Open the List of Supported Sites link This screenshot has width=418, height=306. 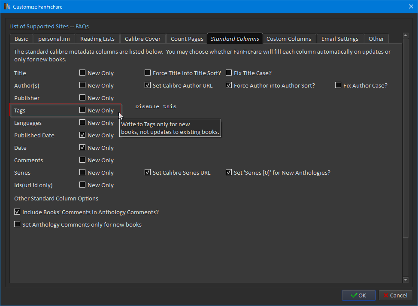pyautogui.click(x=39, y=27)
